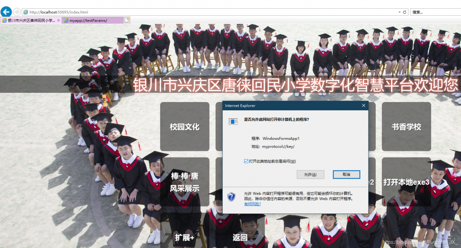
Task: Click 允许(A) in the Internet Explorer dialog
Action: 310,174
